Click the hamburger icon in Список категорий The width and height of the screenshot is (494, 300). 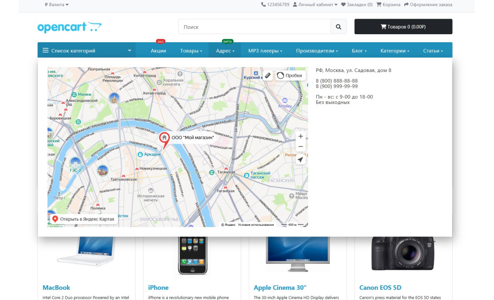[x=46, y=50]
